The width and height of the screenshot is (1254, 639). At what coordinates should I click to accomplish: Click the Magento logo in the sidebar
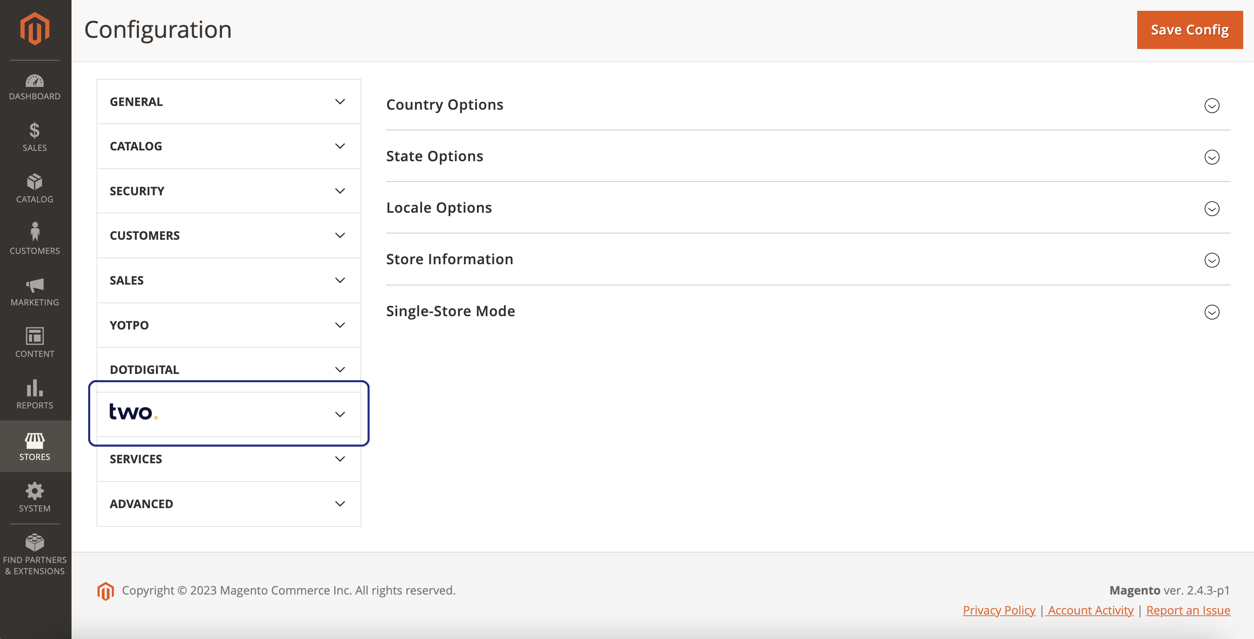[x=35, y=29]
